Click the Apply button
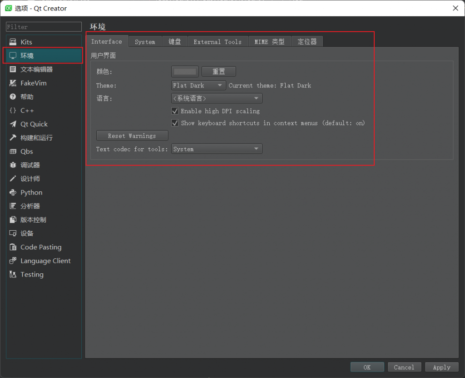This screenshot has width=465, height=378. click(x=441, y=367)
